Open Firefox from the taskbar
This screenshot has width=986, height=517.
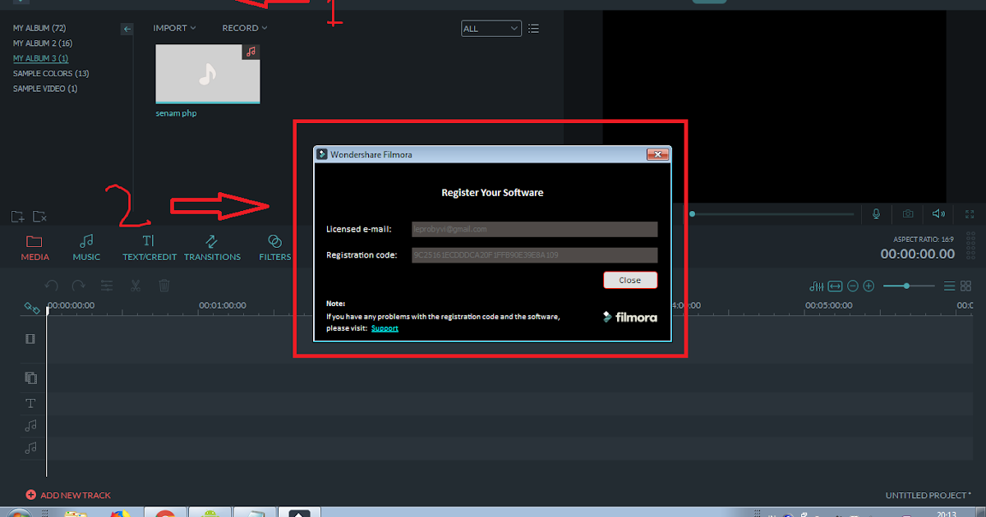pyautogui.click(x=121, y=514)
